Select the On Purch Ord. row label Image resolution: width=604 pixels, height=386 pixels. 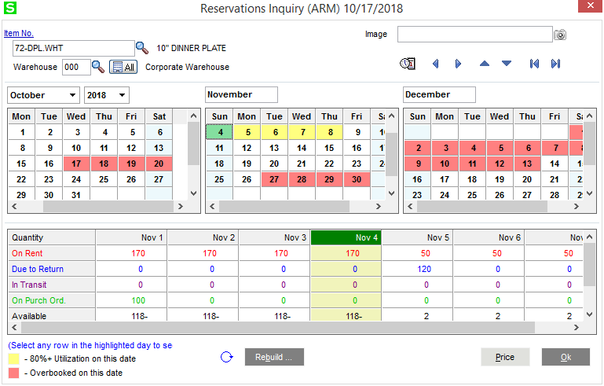pos(52,300)
